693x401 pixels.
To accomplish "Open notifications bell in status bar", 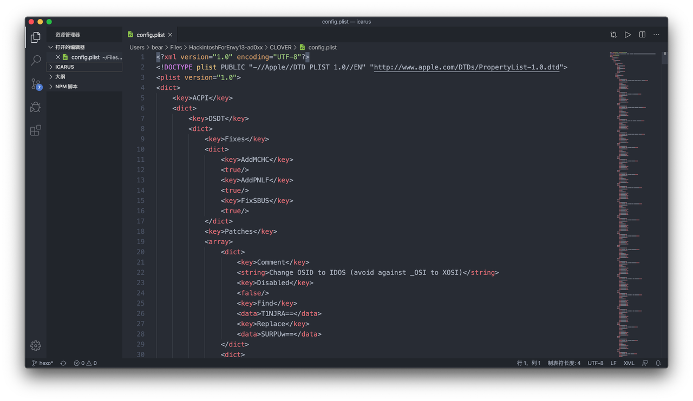I will coord(658,363).
